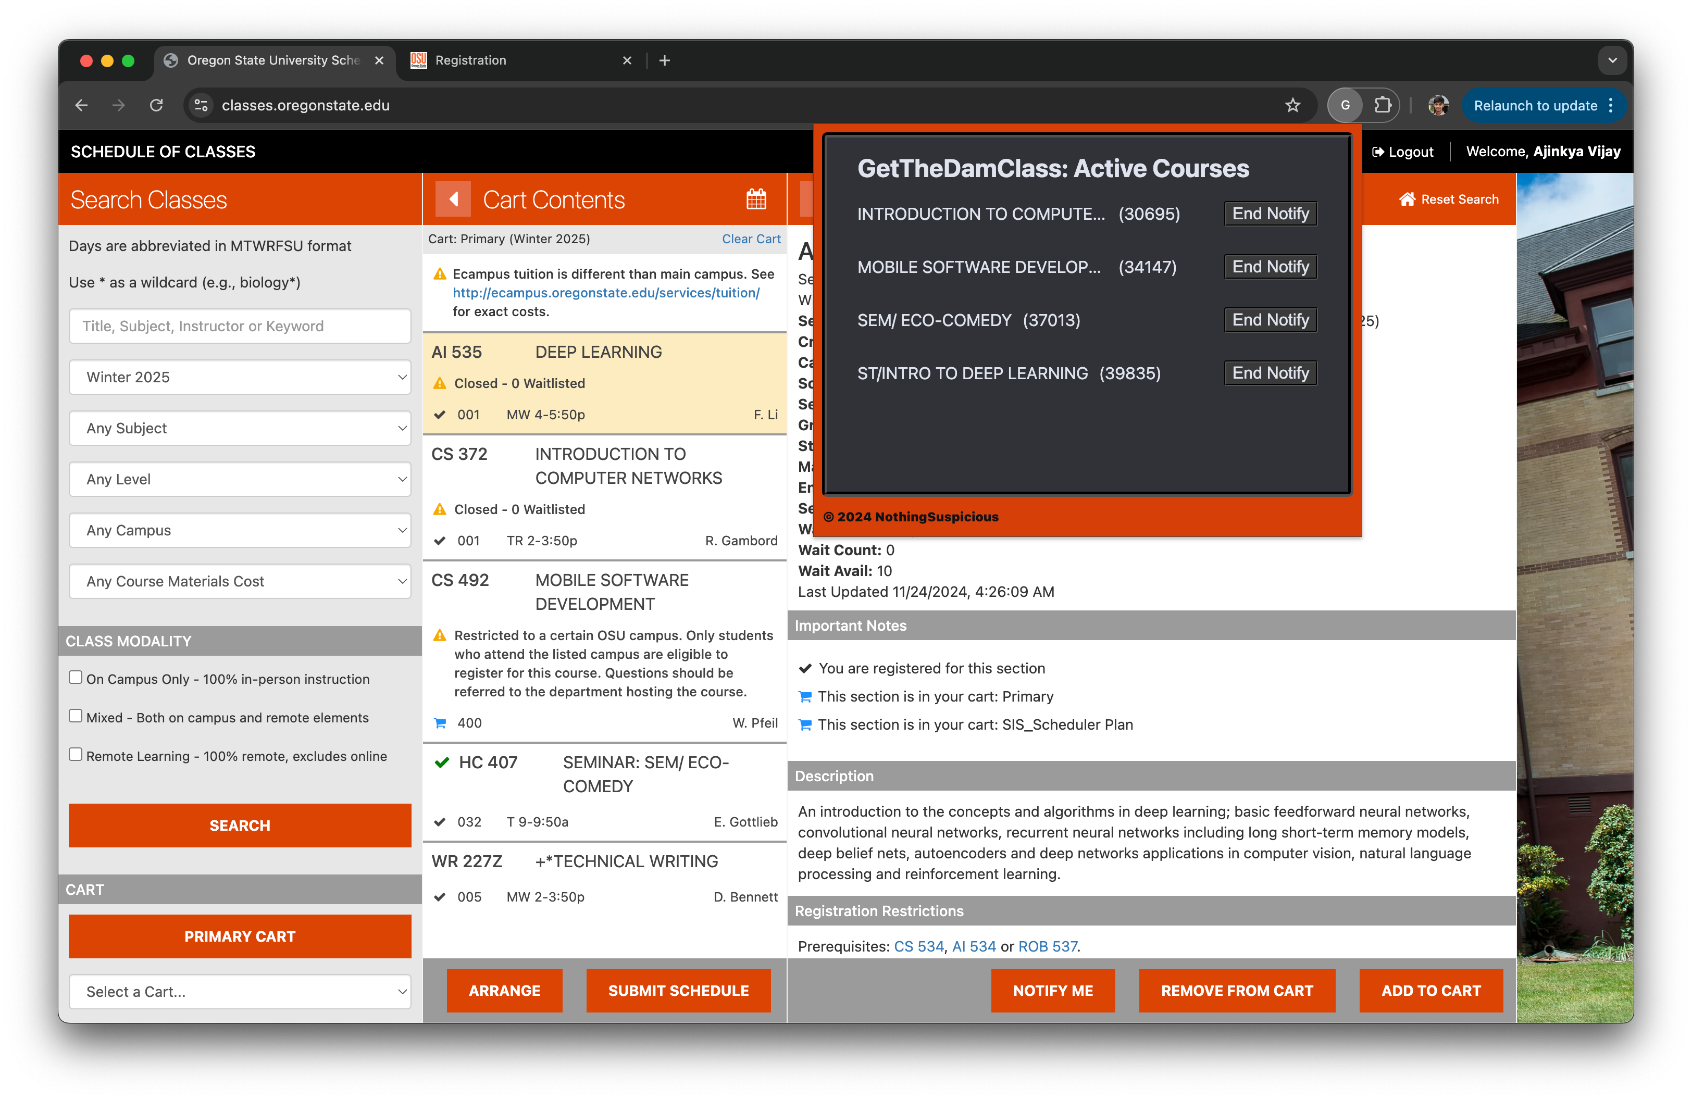Image resolution: width=1692 pixels, height=1100 pixels.
Task: Click the calendar icon in Cart Contents header
Action: tap(756, 199)
